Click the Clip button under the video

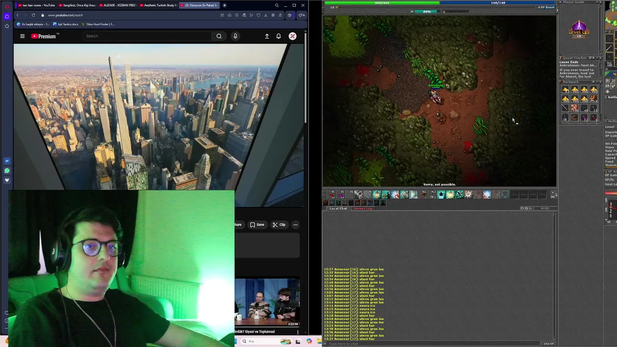click(x=279, y=225)
